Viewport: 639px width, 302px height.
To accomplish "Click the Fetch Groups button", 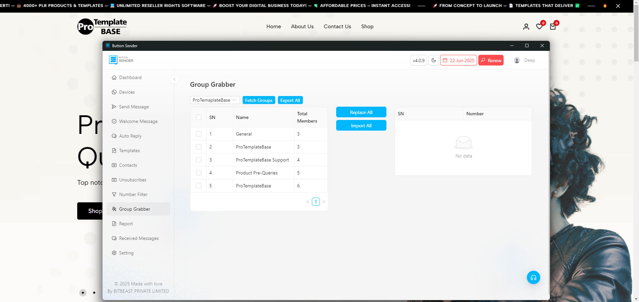I will (259, 100).
